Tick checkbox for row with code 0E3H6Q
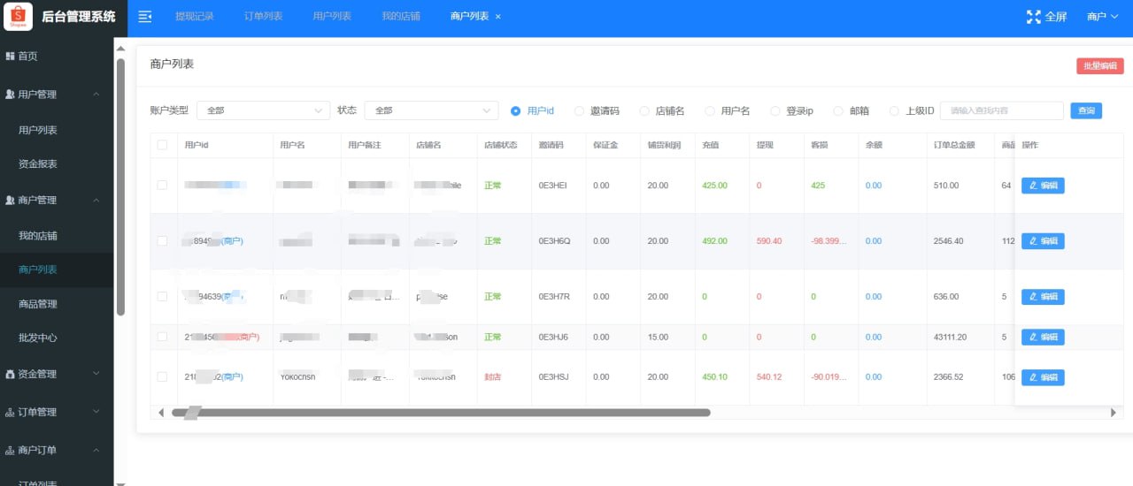1133x486 pixels. pos(162,240)
